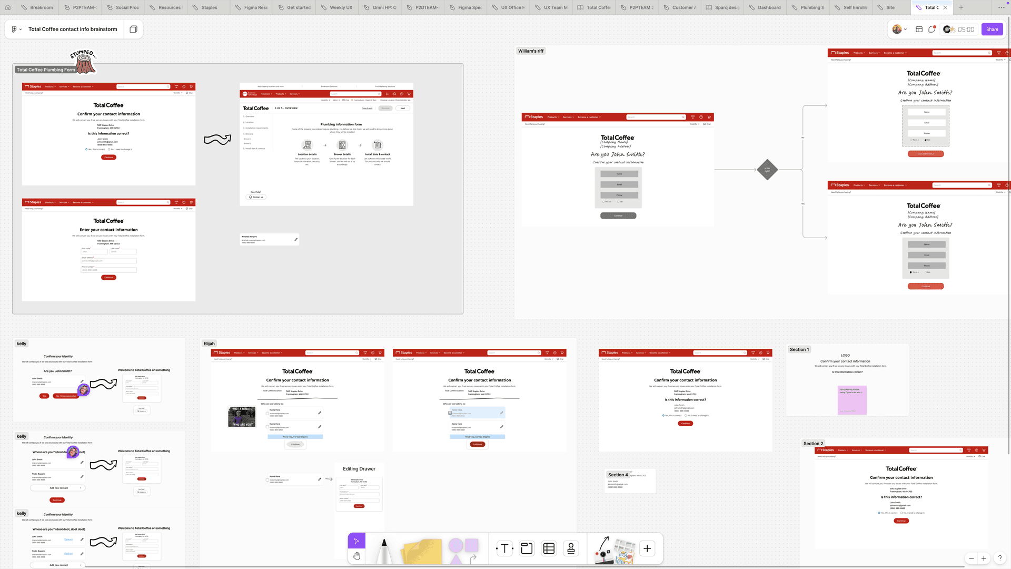Viewport: 1011px width, 569px height.
Task: Open the help question mark
Action: click(999, 558)
